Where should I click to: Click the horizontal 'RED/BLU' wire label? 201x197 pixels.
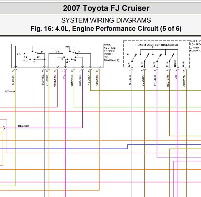click(x=24, y=126)
